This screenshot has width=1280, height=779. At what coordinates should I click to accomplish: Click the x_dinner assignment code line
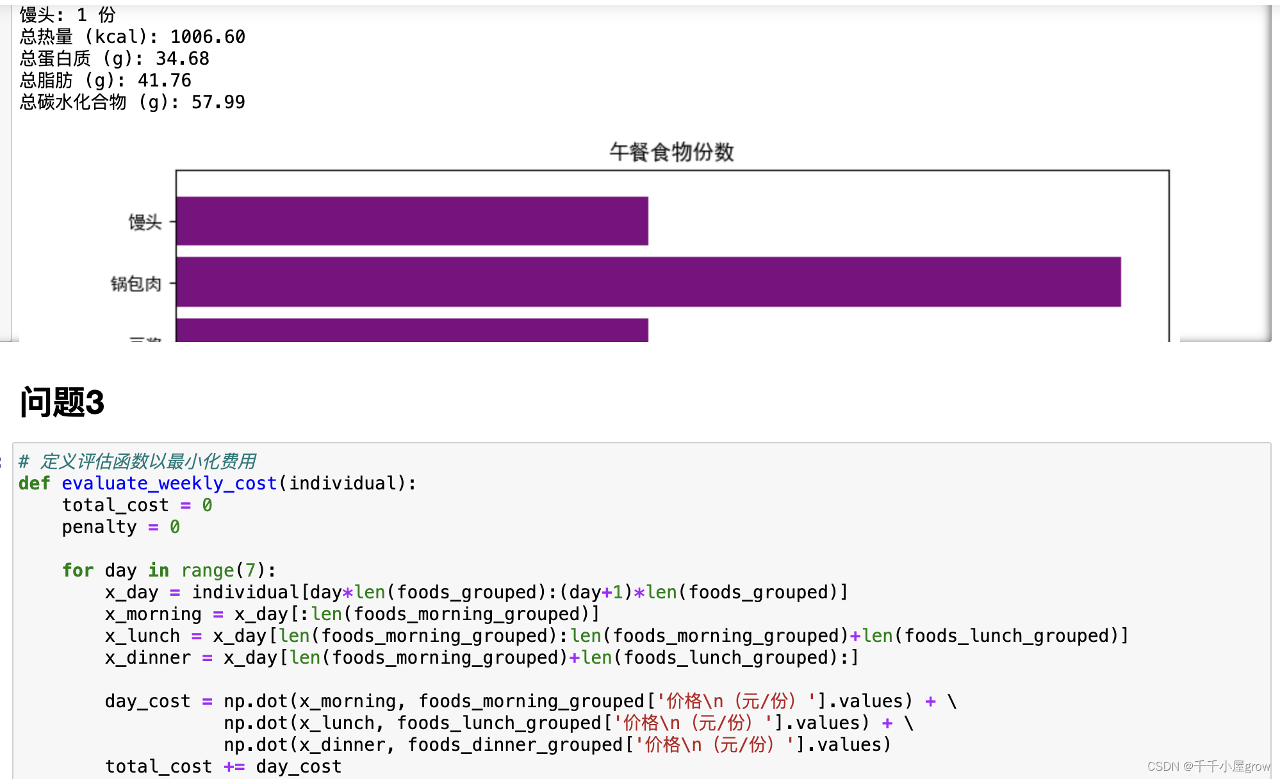(x=480, y=657)
